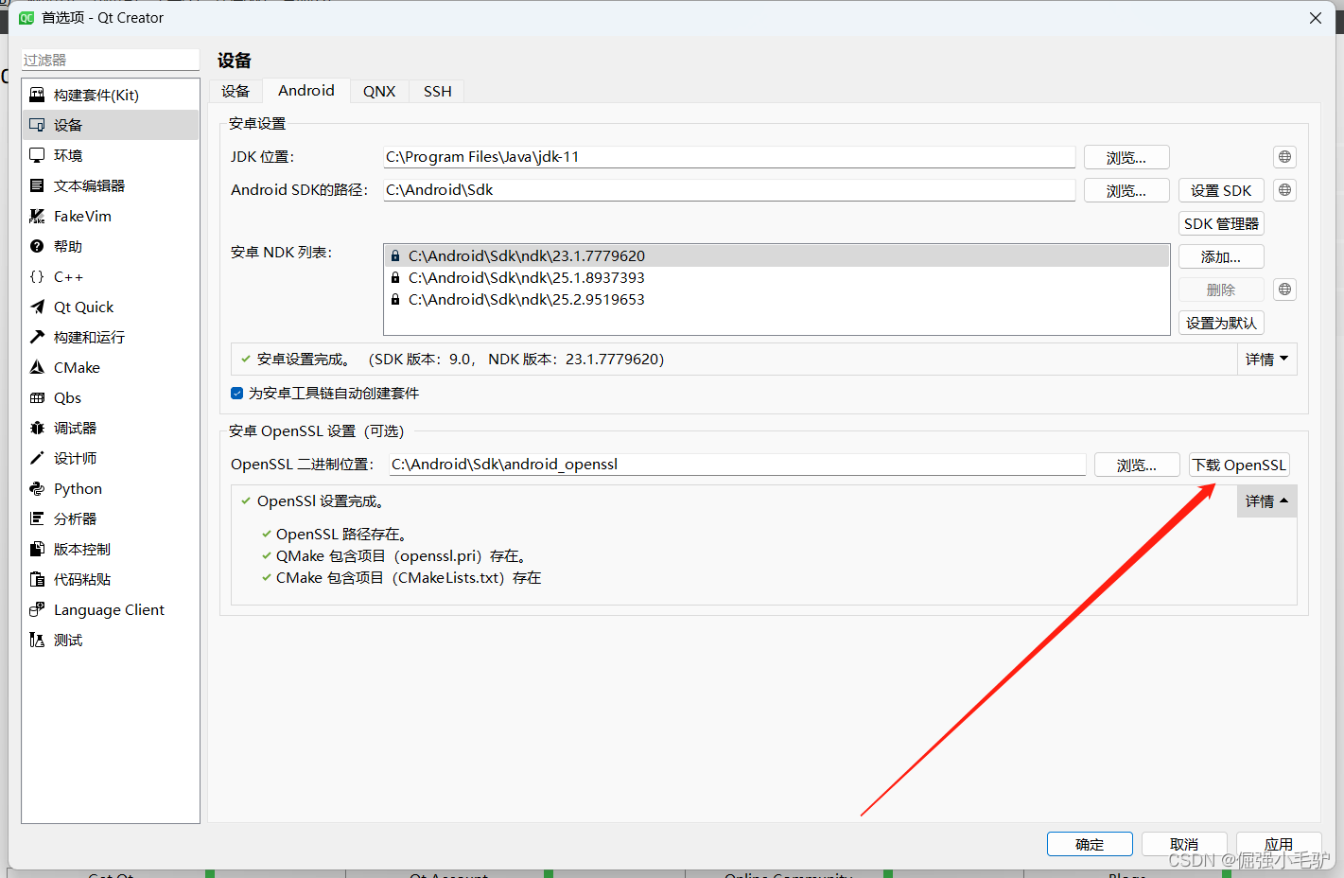
Task: Browse for the JDK location
Action: [x=1126, y=157]
